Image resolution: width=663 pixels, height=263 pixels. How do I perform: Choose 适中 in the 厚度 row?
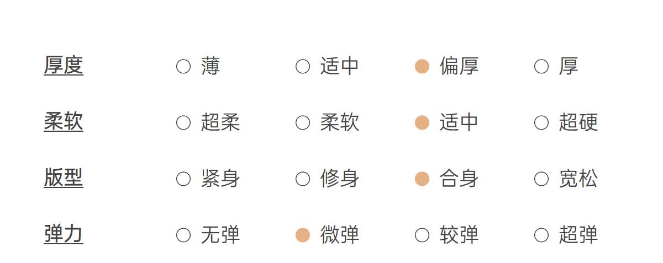303,67
